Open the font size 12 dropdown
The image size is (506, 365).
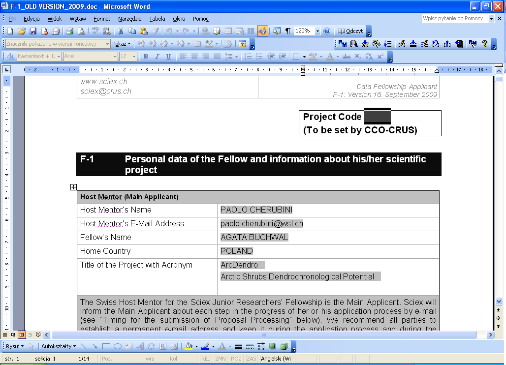134,57
